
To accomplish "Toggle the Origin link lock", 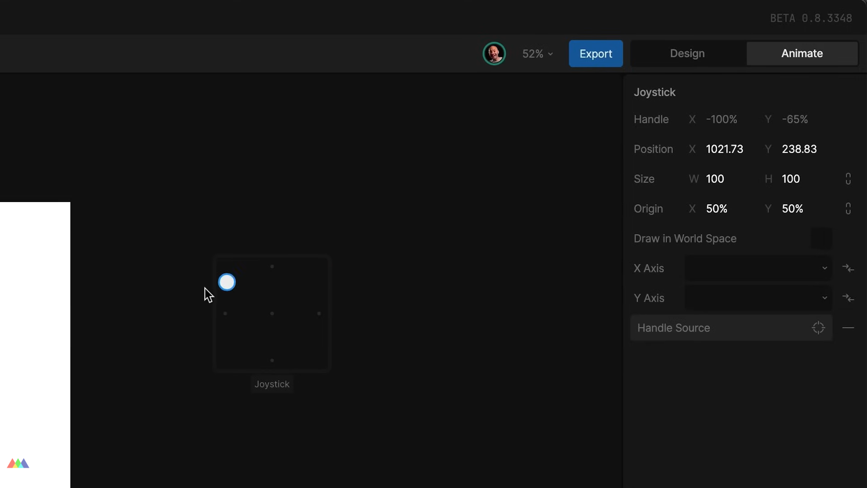I will pyautogui.click(x=848, y=209).
